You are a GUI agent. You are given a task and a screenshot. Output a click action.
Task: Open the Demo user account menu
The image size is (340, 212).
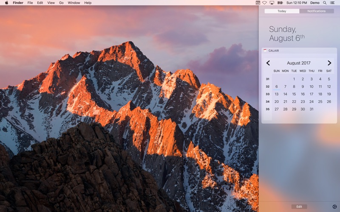coord(314,3)
